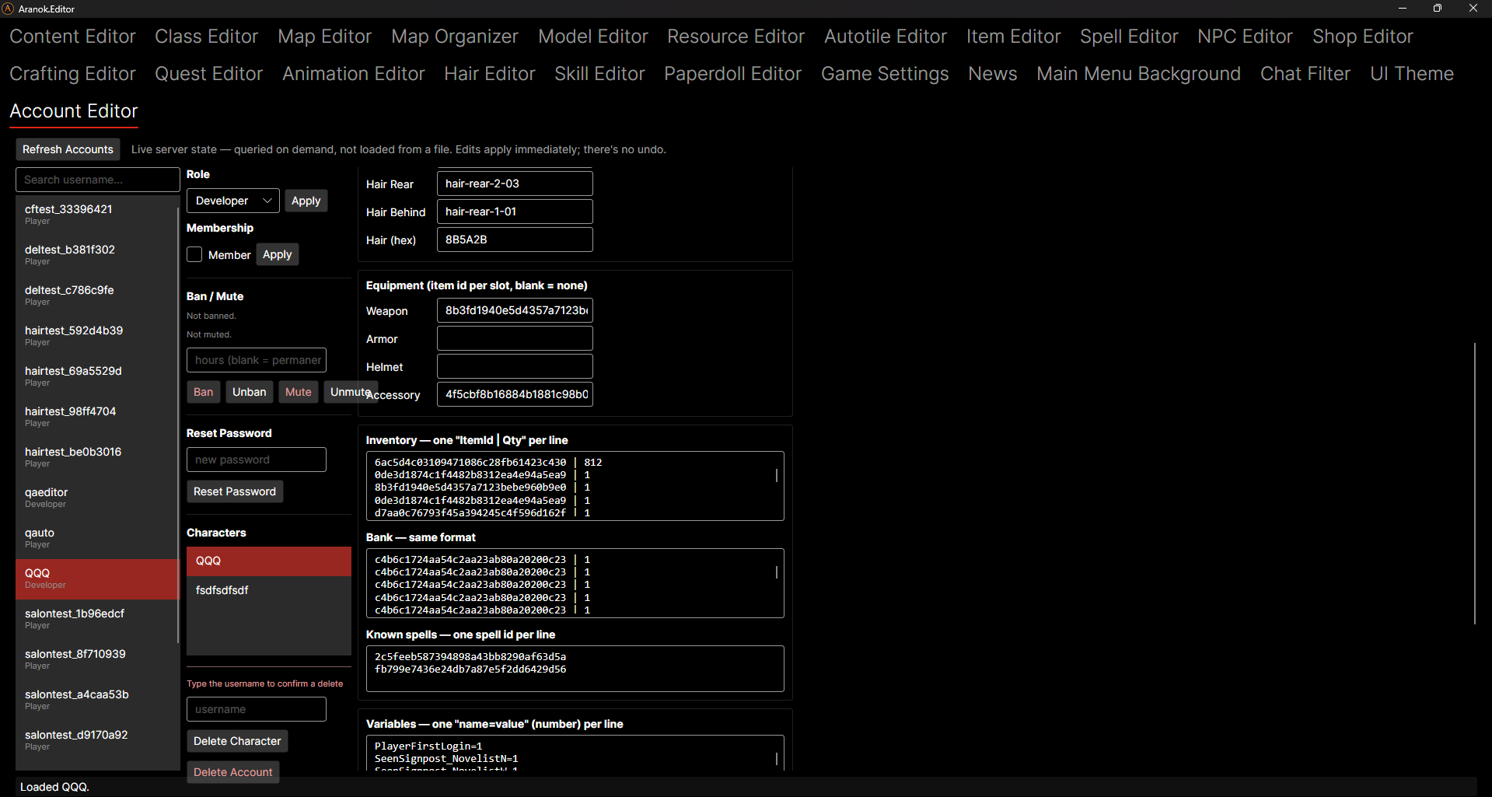Open the Hair Editor tab
This screenshot has width=1492, height=797.
(x=489, y=74)
